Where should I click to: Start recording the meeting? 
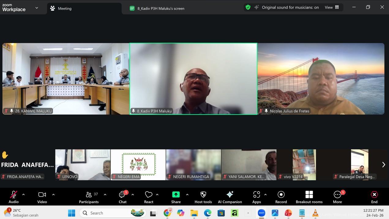[x=281, y=197]
